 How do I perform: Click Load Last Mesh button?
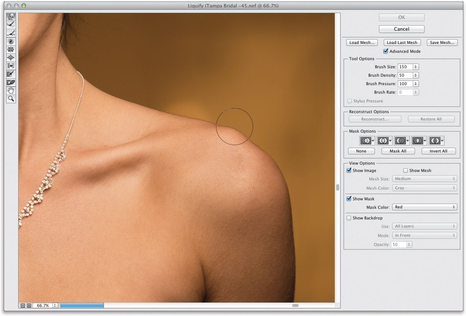click(x=402, y=42)
